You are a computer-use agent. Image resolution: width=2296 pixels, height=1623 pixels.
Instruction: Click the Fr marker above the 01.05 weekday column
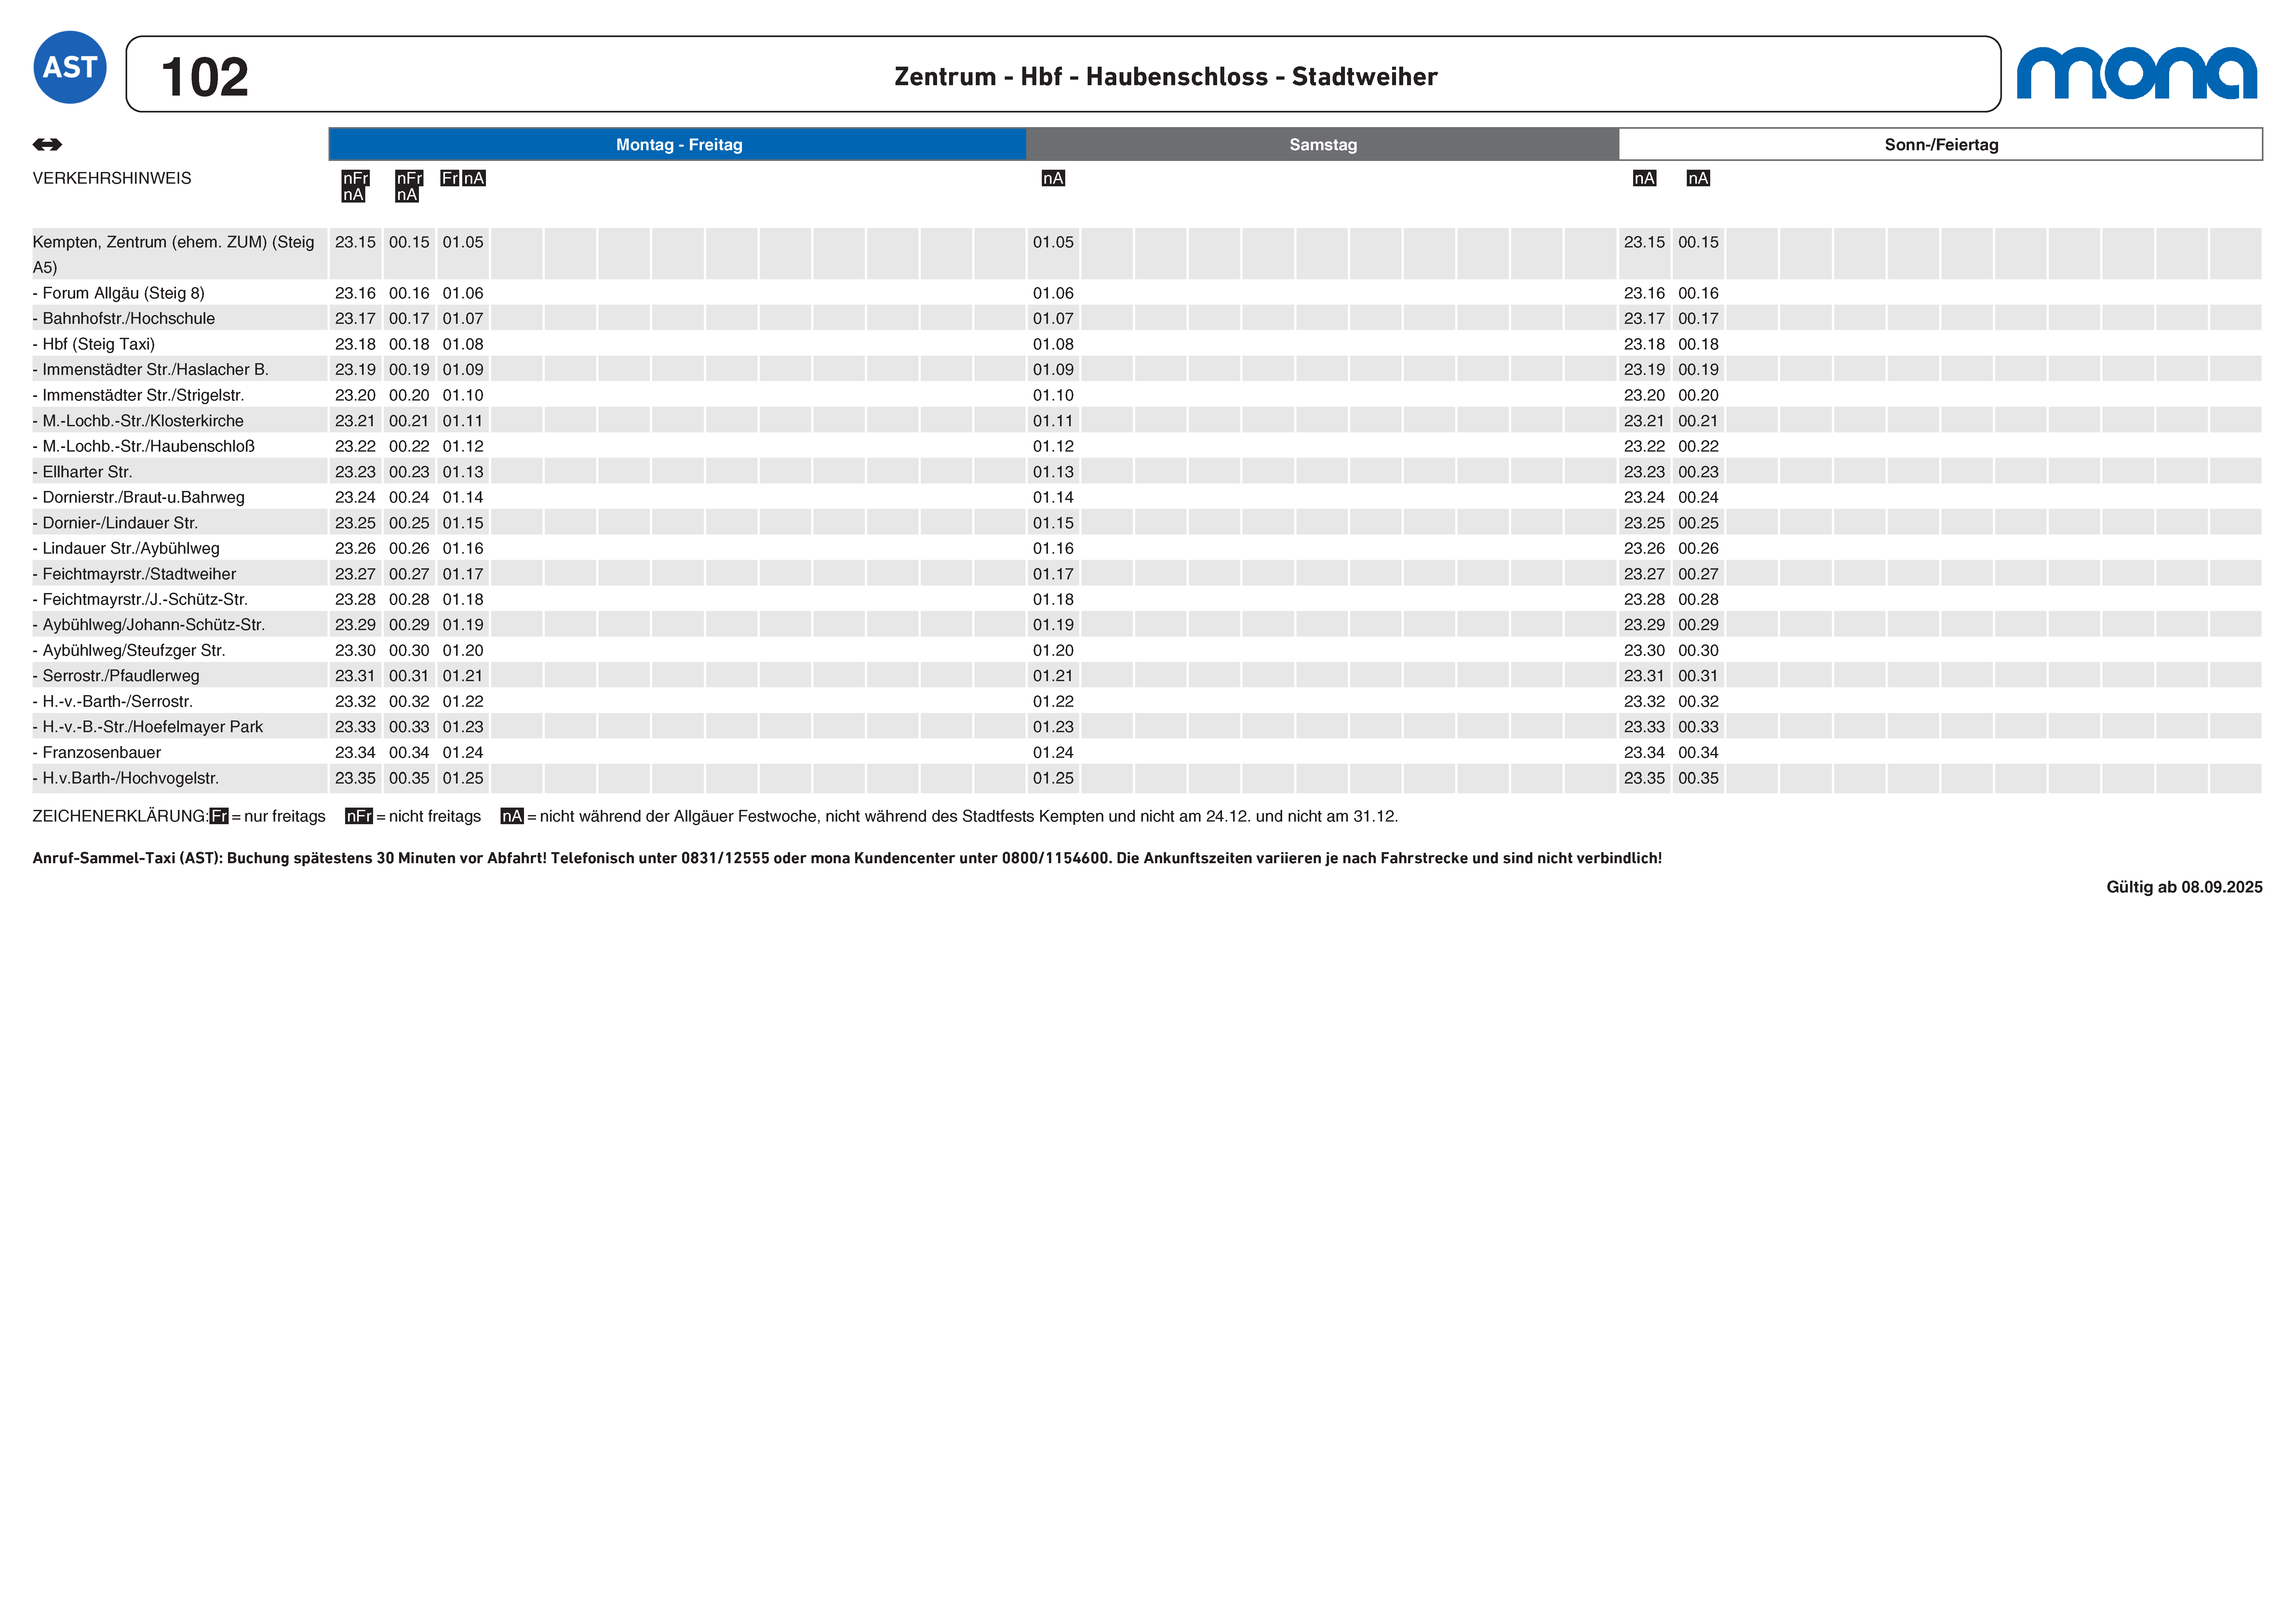click(450, 178)
